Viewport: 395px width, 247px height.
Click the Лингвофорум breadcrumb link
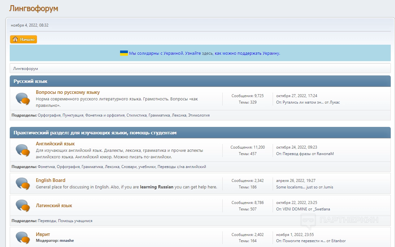[x=25, y=69]
